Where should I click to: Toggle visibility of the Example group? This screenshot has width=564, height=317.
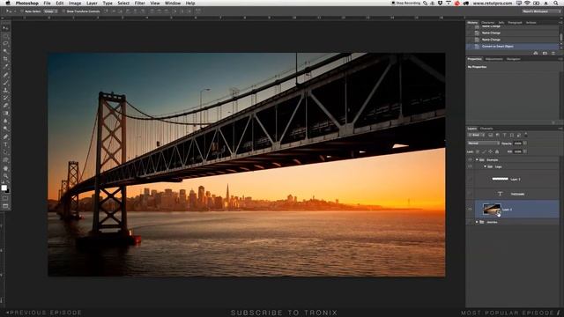[470, 160]
